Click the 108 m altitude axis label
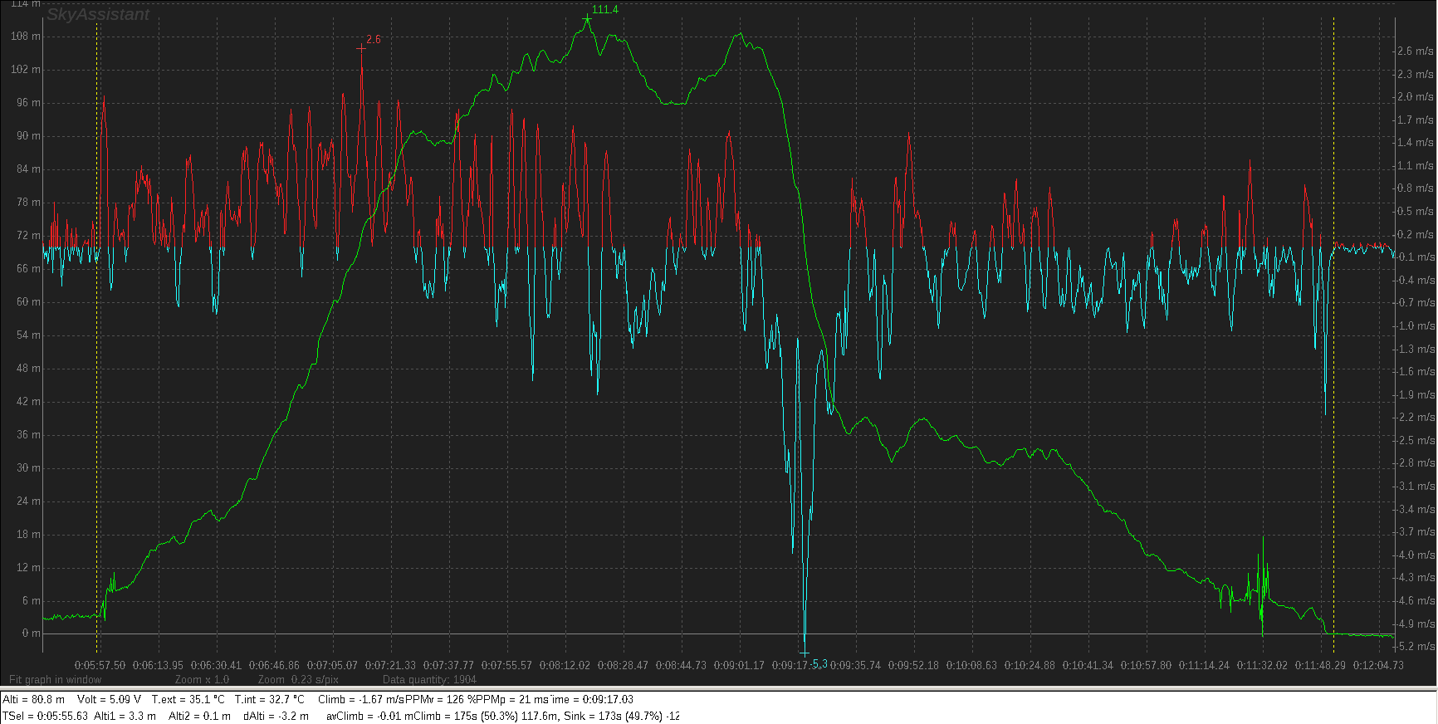 (26, 36)
